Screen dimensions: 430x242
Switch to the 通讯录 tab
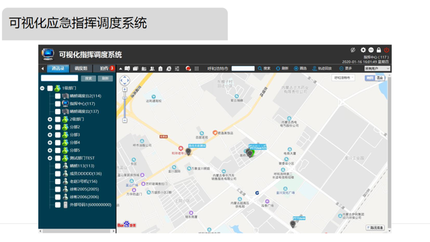pyautogui.click(x=58, y=69)
